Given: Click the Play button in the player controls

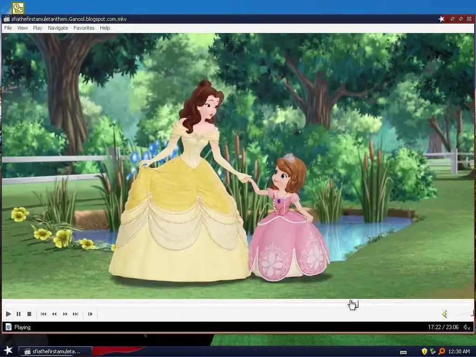Looking at the screenshot, I should click(x=8, y=314).
